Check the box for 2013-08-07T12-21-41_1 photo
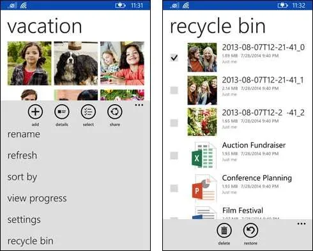The image size is (313, 251). coord(174,90)
